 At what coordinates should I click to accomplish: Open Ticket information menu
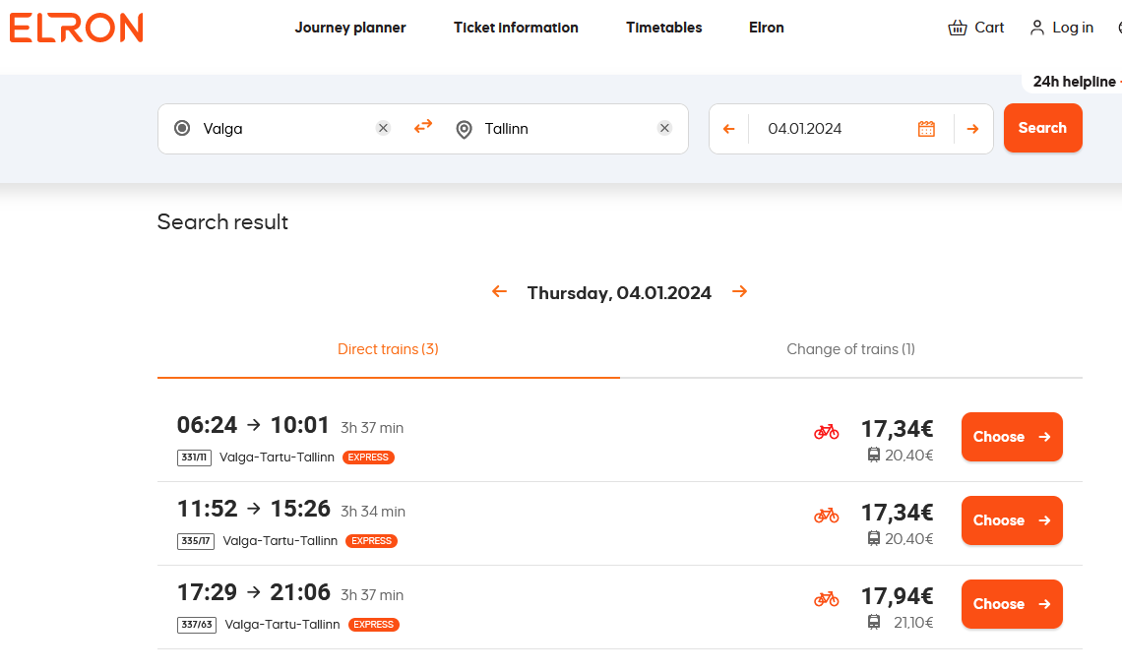click(x=516, y=28)
